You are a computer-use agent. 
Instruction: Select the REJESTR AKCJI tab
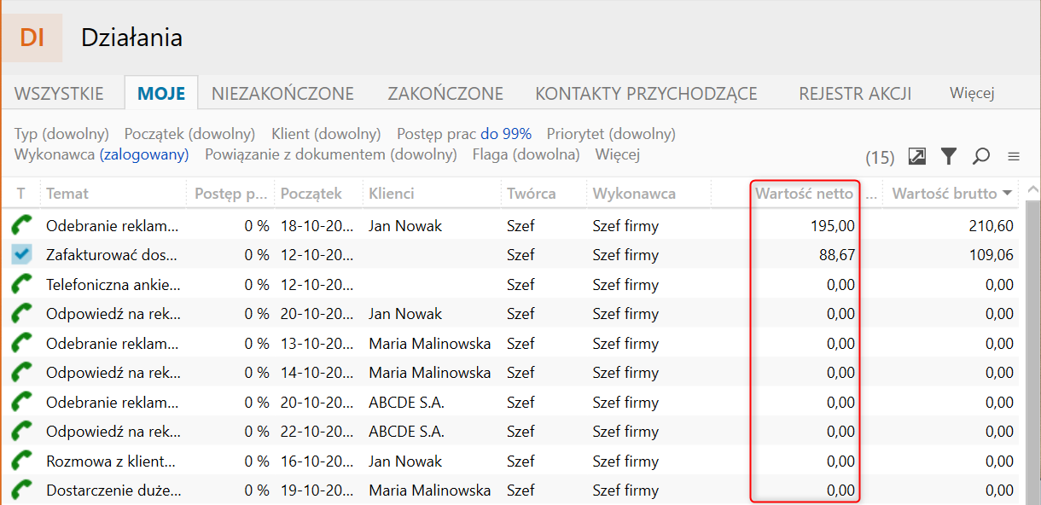tap(855, 94)
